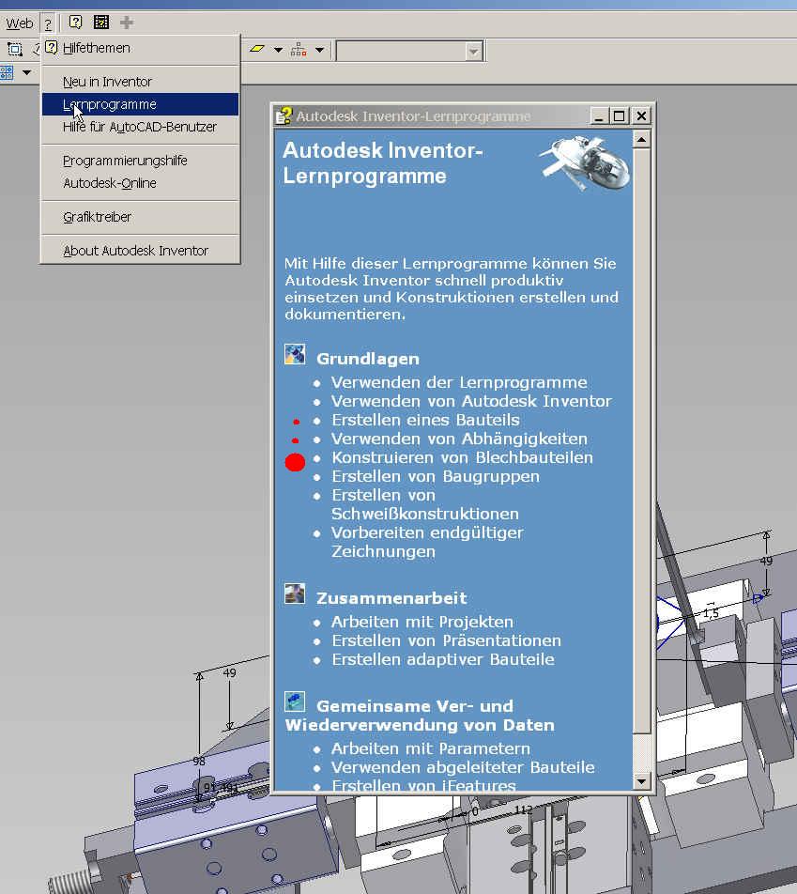Click the scroll up arrow in Lernprogramme
Screen dimensions: 797x894
click(641, 140)
